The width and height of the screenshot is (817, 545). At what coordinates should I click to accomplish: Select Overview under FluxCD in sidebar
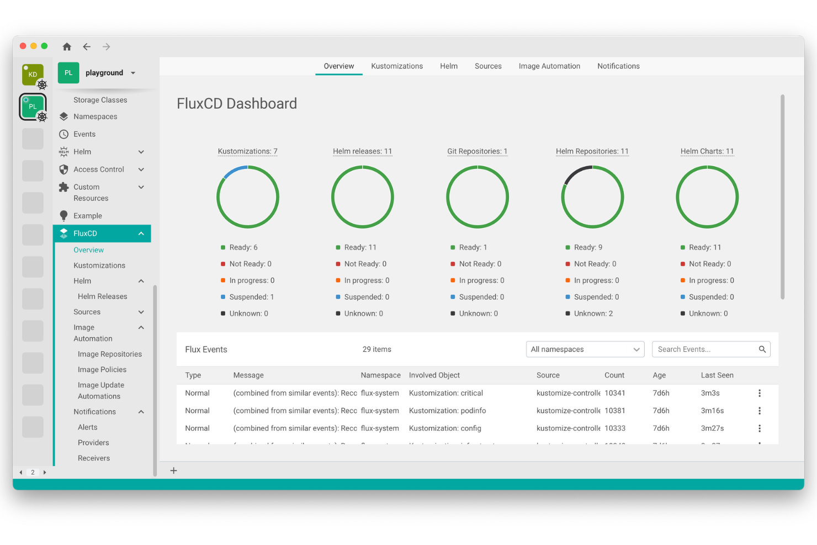coord(89,250)
